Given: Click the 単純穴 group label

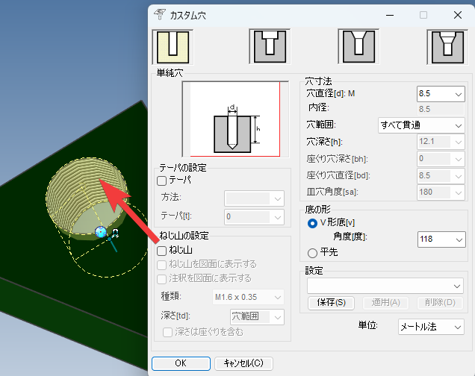Looking at the screenshot, I should click(x=170, y=73).
